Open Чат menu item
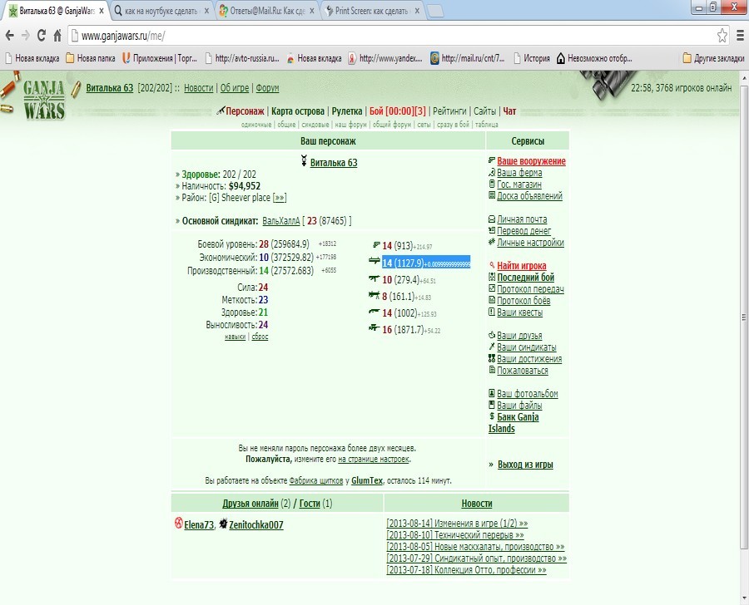This screenshot has height=605, width=749. [x=509, y=111]
